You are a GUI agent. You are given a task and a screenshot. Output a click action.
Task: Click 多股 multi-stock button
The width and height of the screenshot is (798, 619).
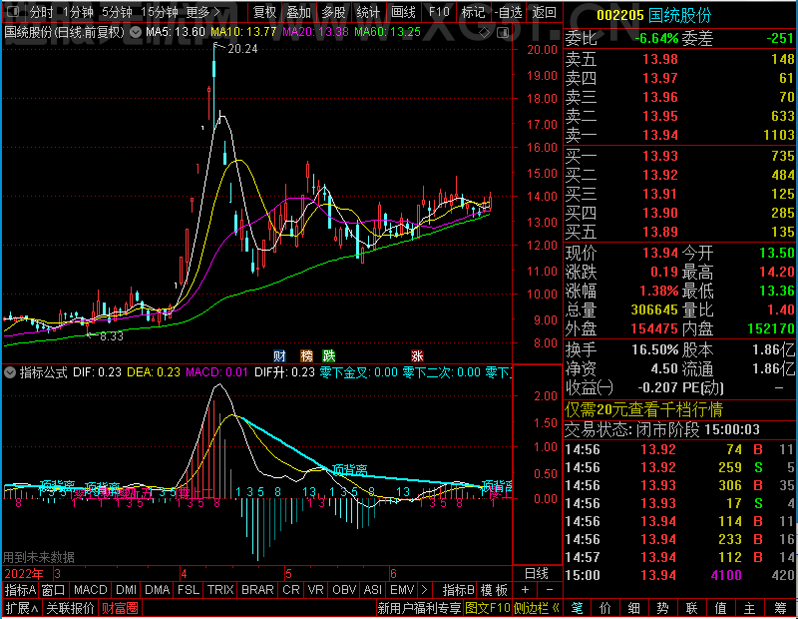point(333,12)
